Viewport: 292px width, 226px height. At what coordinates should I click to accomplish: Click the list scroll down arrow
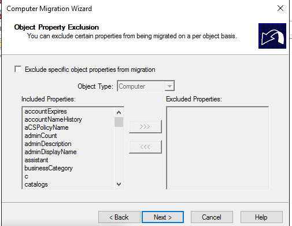click(119, 184)
